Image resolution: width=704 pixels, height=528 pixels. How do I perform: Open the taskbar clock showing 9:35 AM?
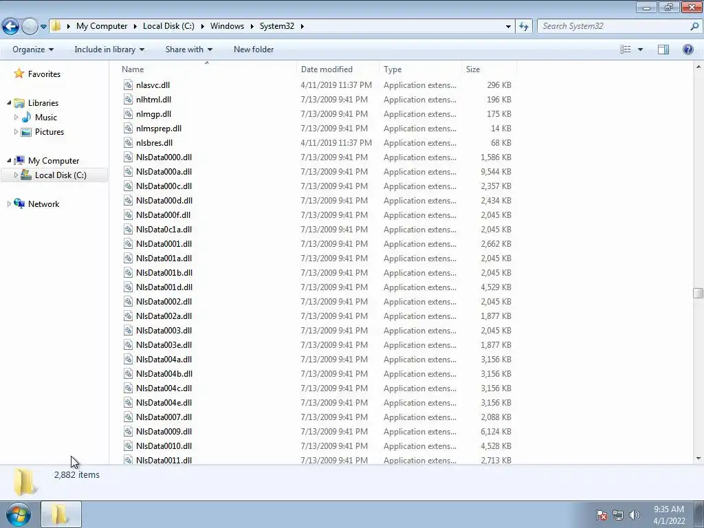[669, 515]
